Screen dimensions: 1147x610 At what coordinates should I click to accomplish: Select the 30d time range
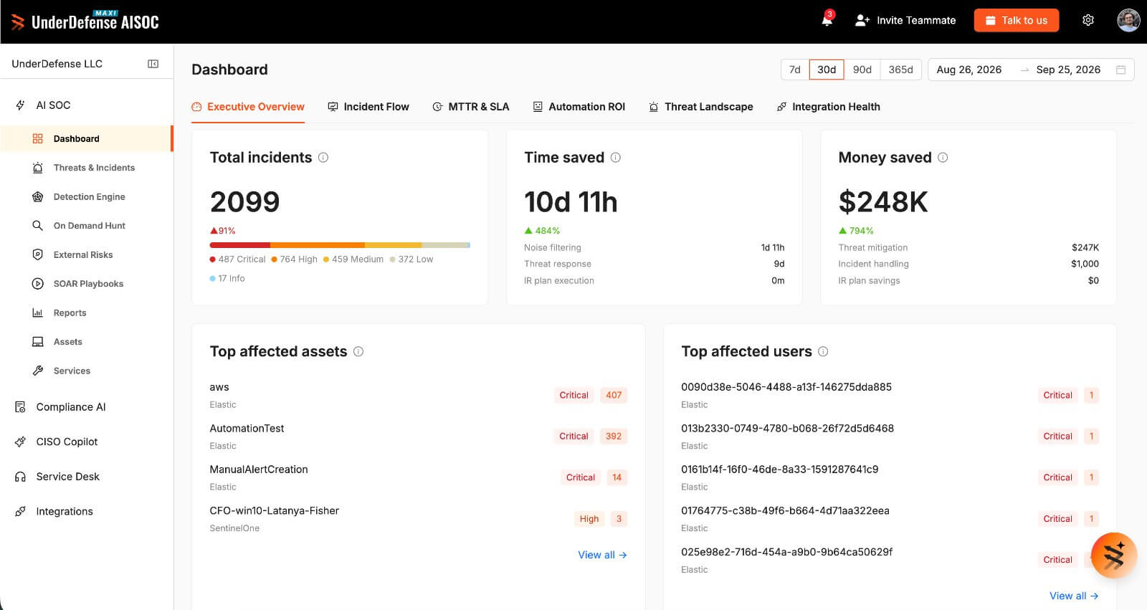(x=827, y=70)
